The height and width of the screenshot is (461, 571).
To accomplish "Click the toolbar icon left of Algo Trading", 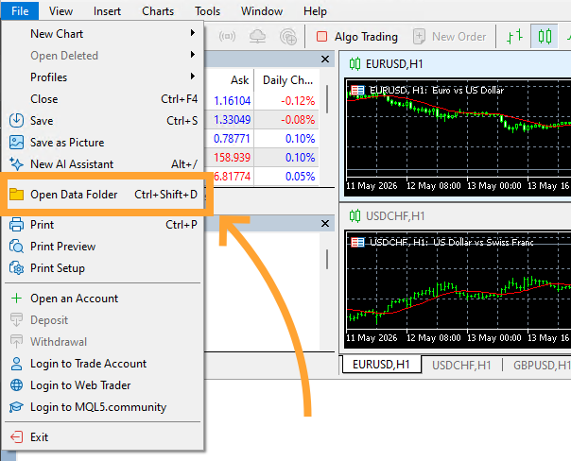I will [x=288, y=37].
